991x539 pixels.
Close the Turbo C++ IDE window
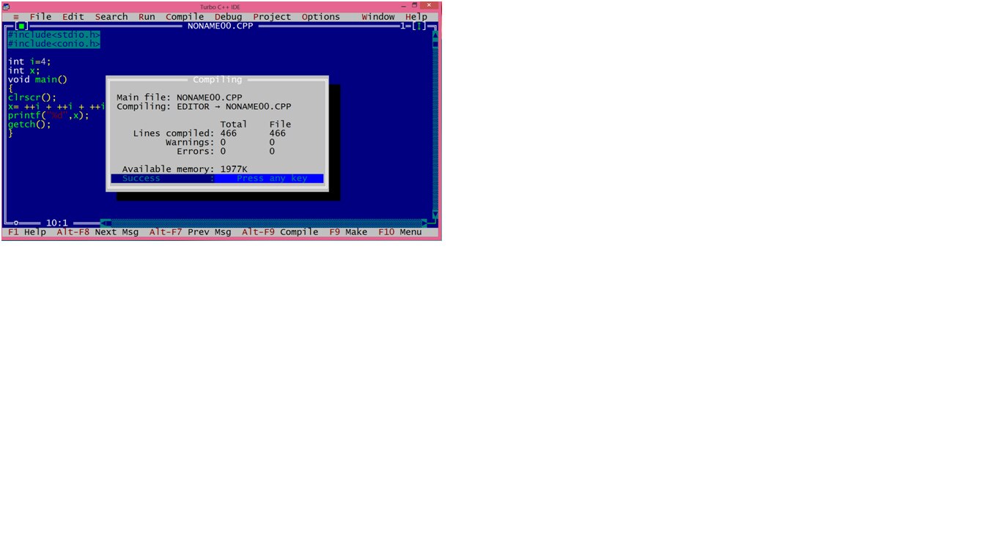[430, 6]
